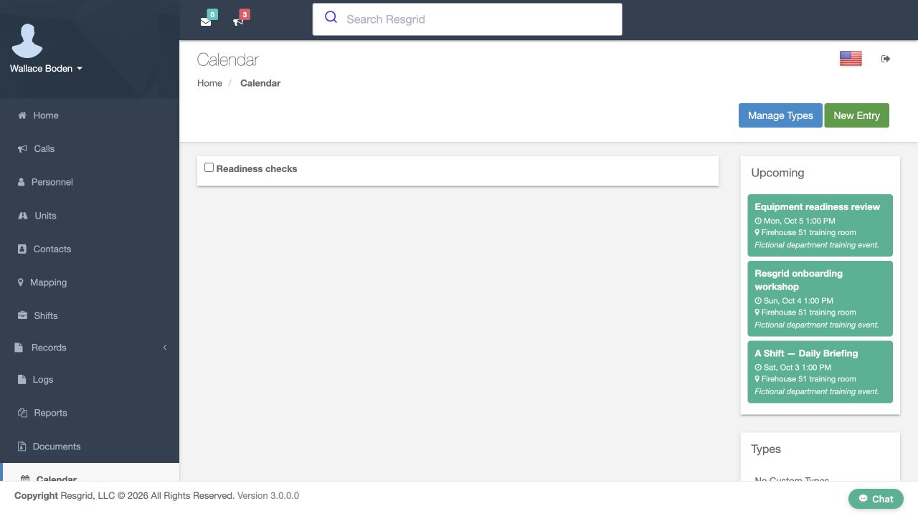The height and width of the screenshot is (516, 918).
Task: Click the Calls label in sidebar
Action: (44, 149)
